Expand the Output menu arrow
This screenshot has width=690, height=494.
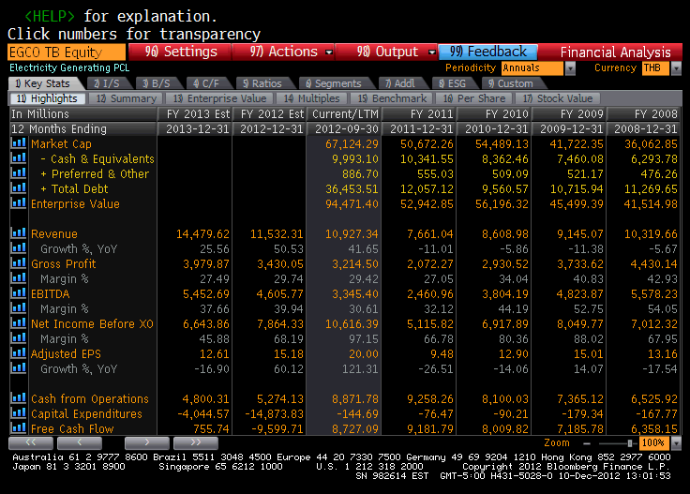click(x=431, y=52)
